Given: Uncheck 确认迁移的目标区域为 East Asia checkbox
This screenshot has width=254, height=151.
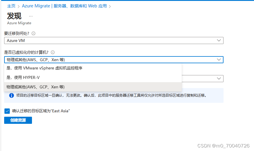Looking at the screenshot, I should coord(7,111).
